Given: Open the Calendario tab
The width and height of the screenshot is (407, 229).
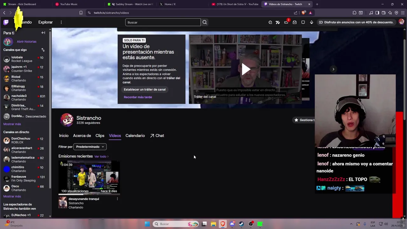Looking at the screenshot, I should pos(135,135).
